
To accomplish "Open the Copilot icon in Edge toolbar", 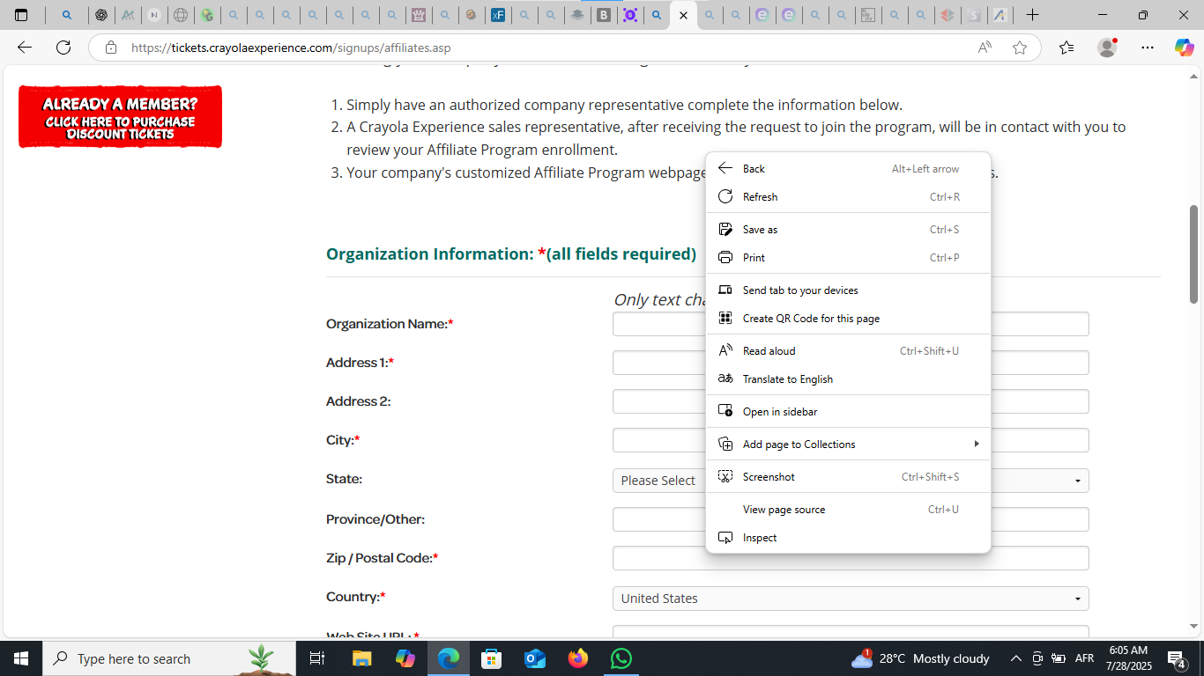I will click(x=1184, y=48).
